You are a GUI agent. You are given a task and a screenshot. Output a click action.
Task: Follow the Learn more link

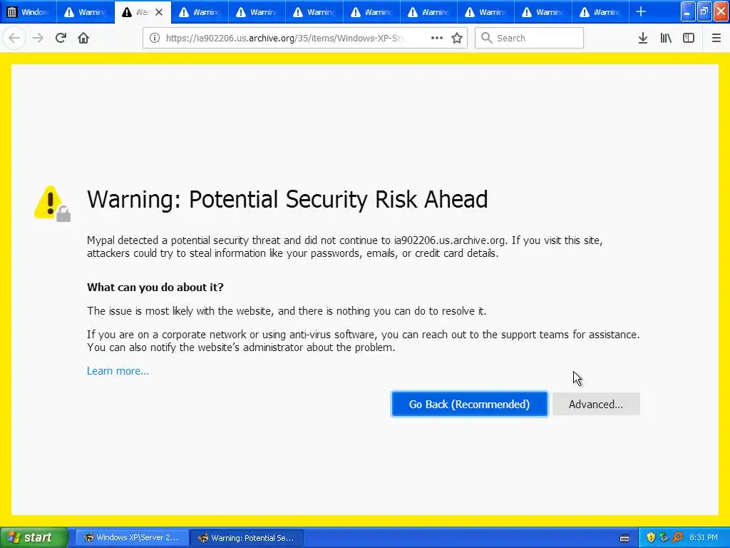(x=118, y=371)
